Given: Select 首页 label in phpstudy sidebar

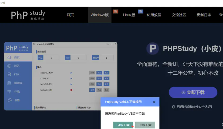Looking at the screenshot, I should [x=17, y=57].
